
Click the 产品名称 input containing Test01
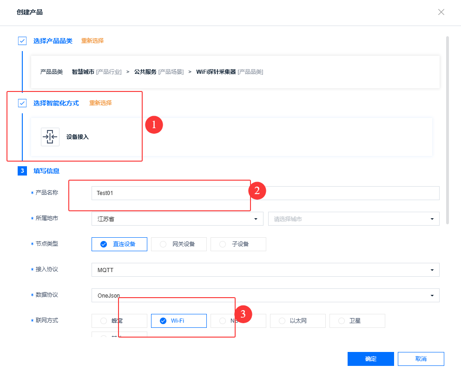(x=265, y=193)
